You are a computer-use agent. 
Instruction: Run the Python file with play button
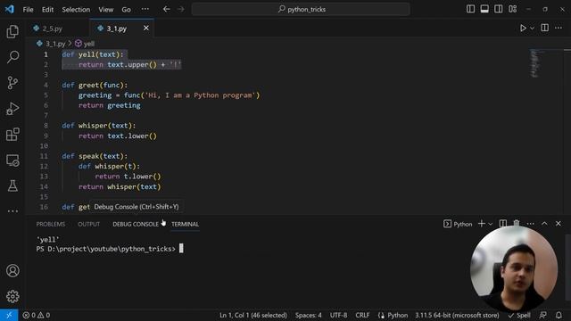coord(523,28)
